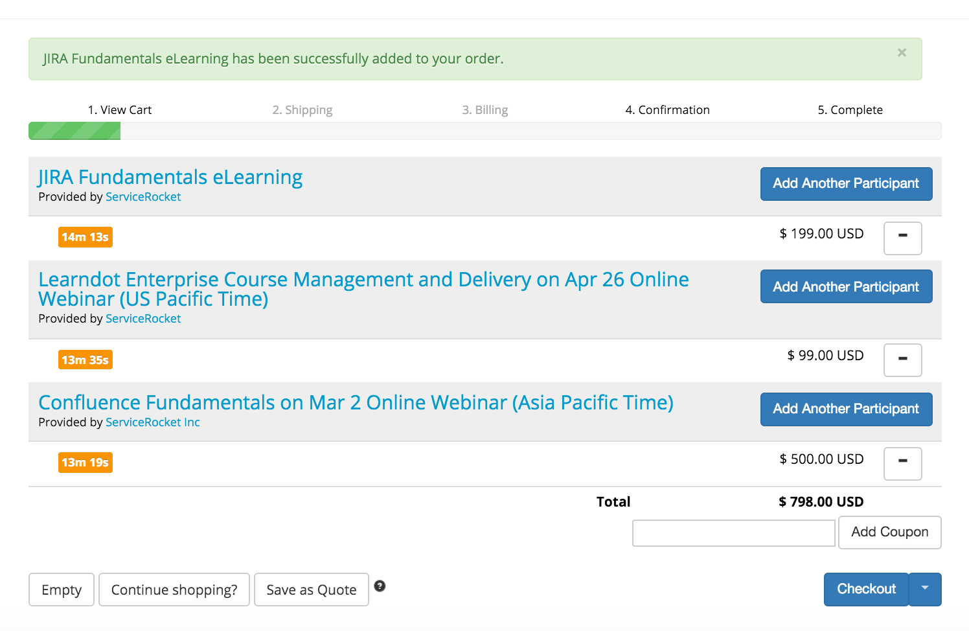The height and width of the screenshot is (631, 969).
Task: Open ServiceRocket provider link under Learndot course
Action: (x=143, y=319)
